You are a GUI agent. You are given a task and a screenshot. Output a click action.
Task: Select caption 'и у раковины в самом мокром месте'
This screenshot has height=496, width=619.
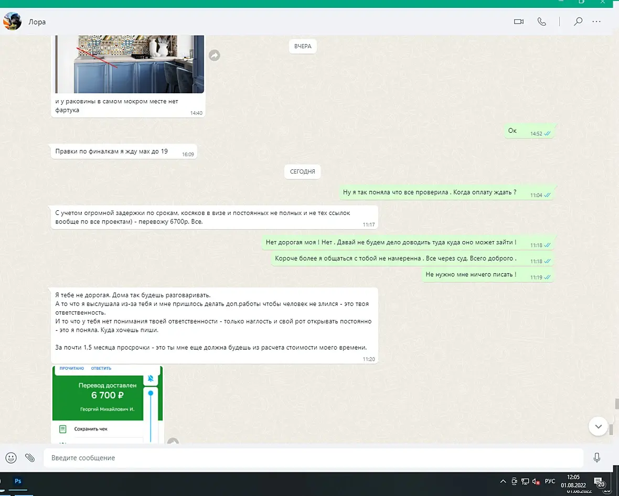coord(117,105)
